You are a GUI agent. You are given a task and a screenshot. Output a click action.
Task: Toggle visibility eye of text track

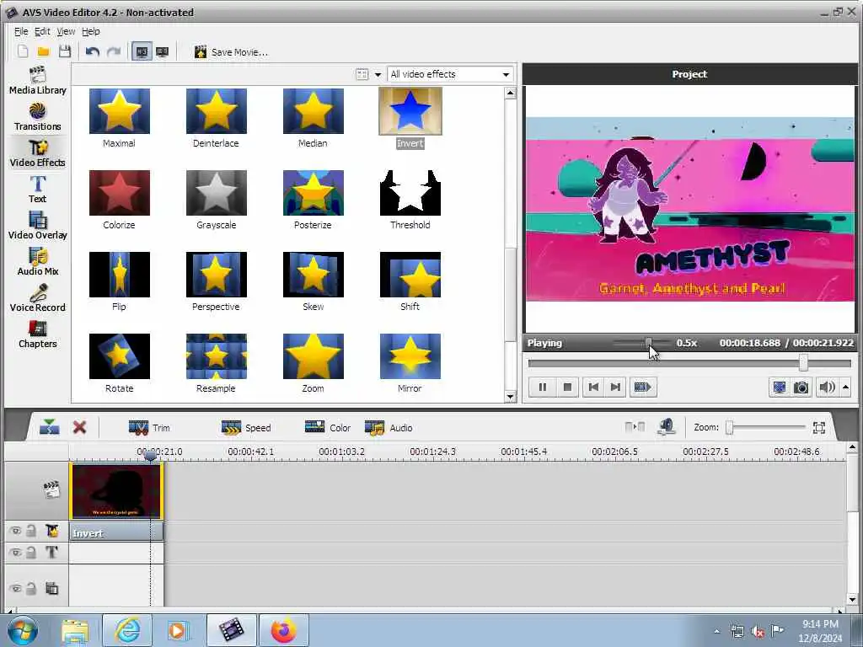(x=15, y=553)
